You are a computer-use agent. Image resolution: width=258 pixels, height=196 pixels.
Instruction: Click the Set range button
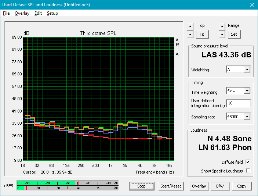coord(234,34)
